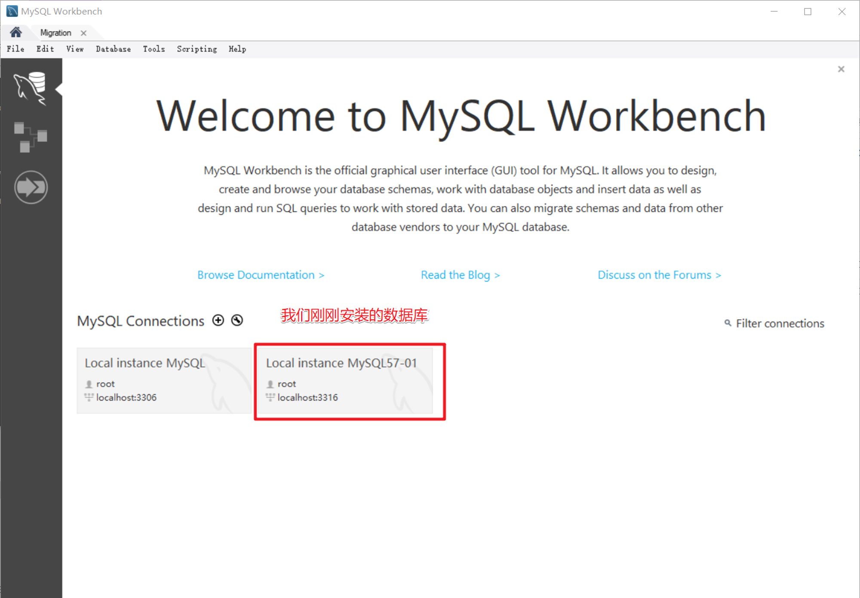Open the Help menu
The height and width of the screenshot is (598, 860).
coord(237,49)
